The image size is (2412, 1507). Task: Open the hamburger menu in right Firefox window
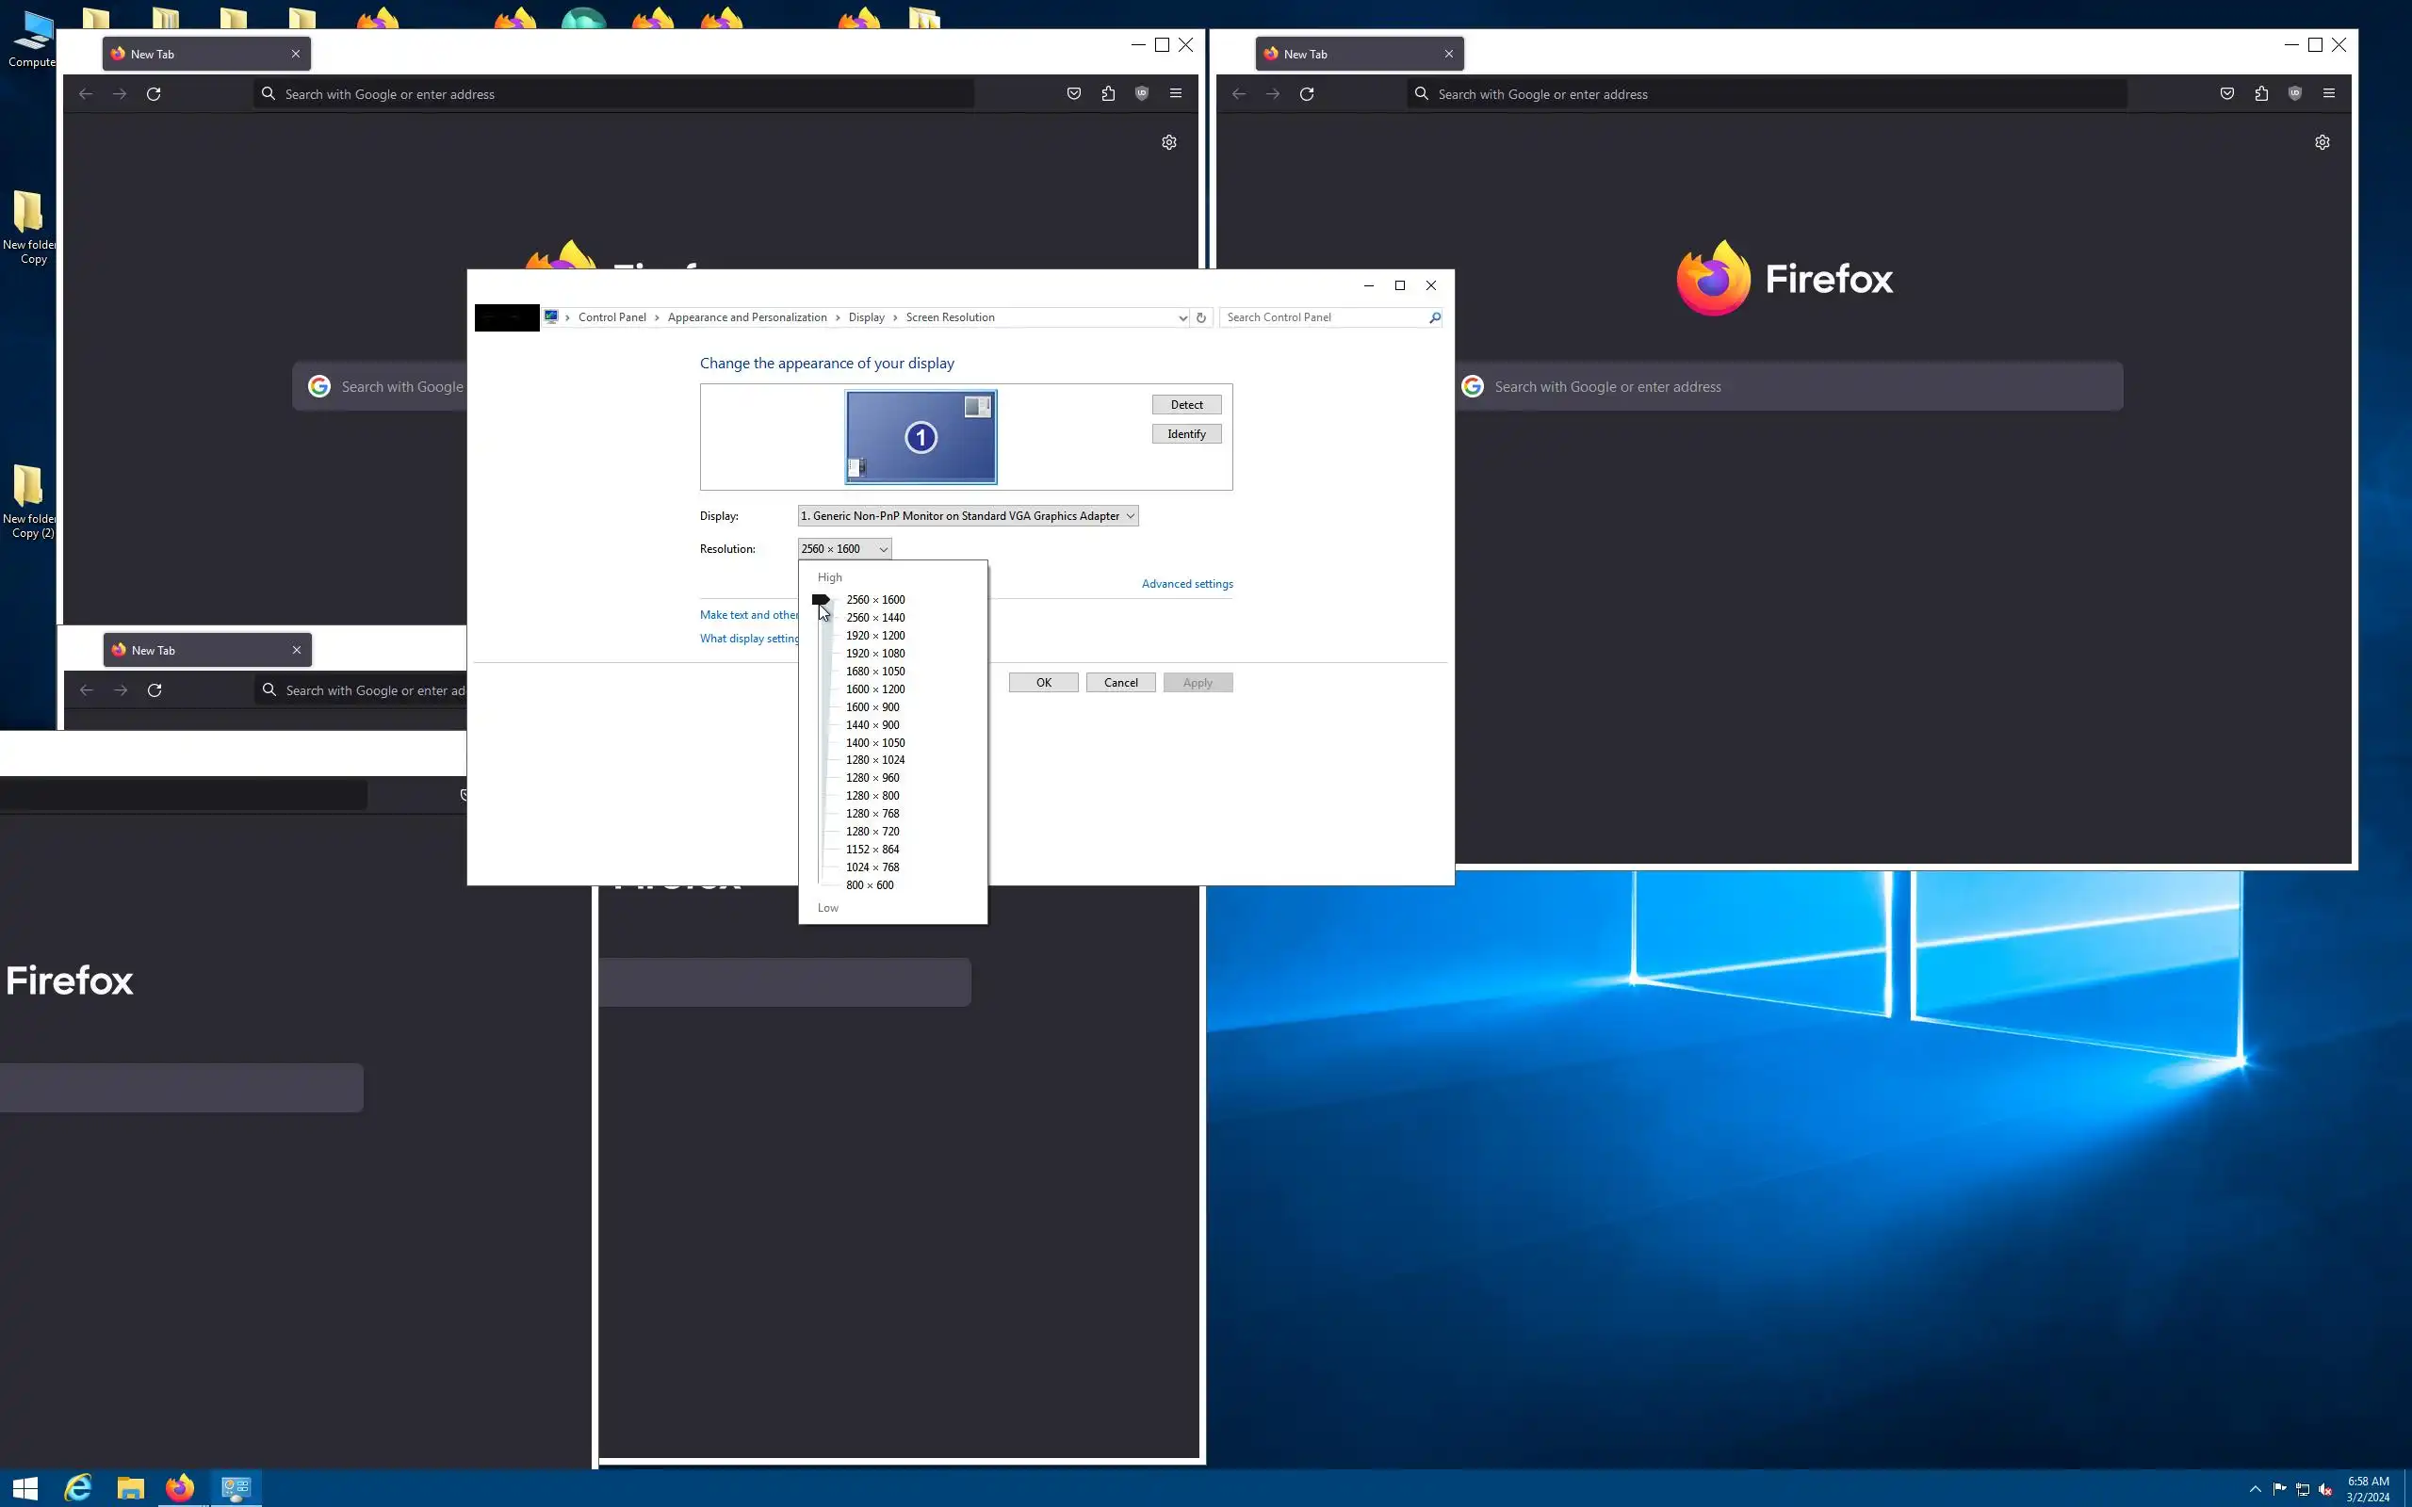2328,93
